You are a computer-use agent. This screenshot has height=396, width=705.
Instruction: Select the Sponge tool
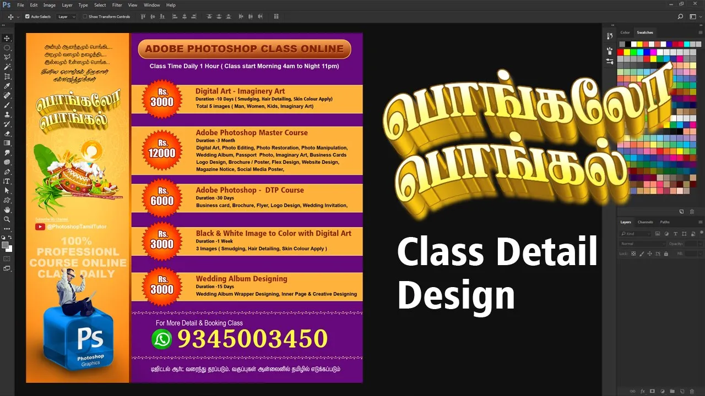pos(7,162)
